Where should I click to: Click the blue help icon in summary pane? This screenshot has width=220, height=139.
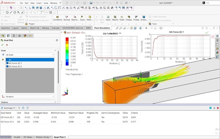tap(210, 108)
